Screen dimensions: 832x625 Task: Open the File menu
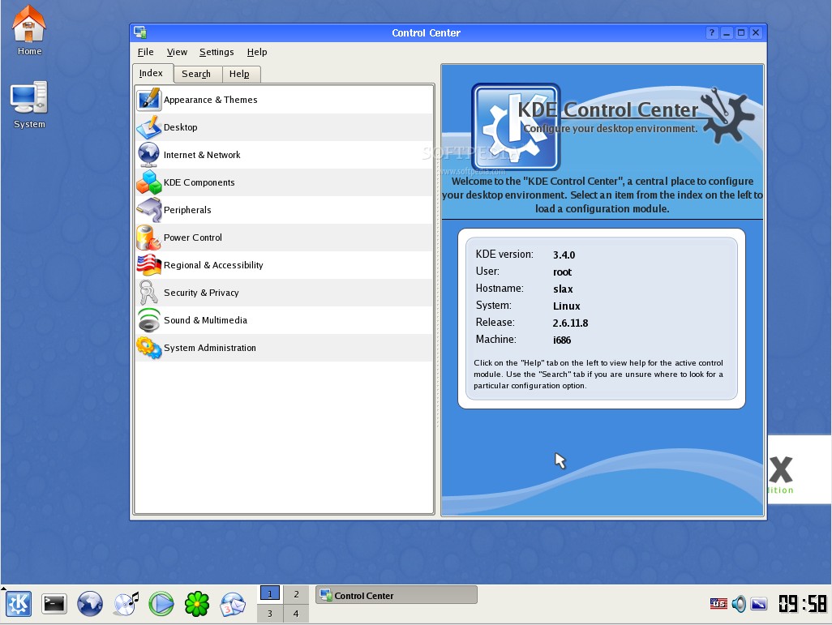(145, 52)
